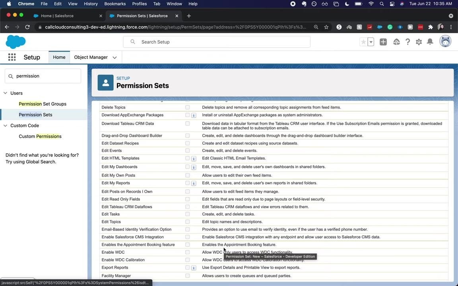
Task: Open the History menu in the menu bar
Action: [91, 4]
